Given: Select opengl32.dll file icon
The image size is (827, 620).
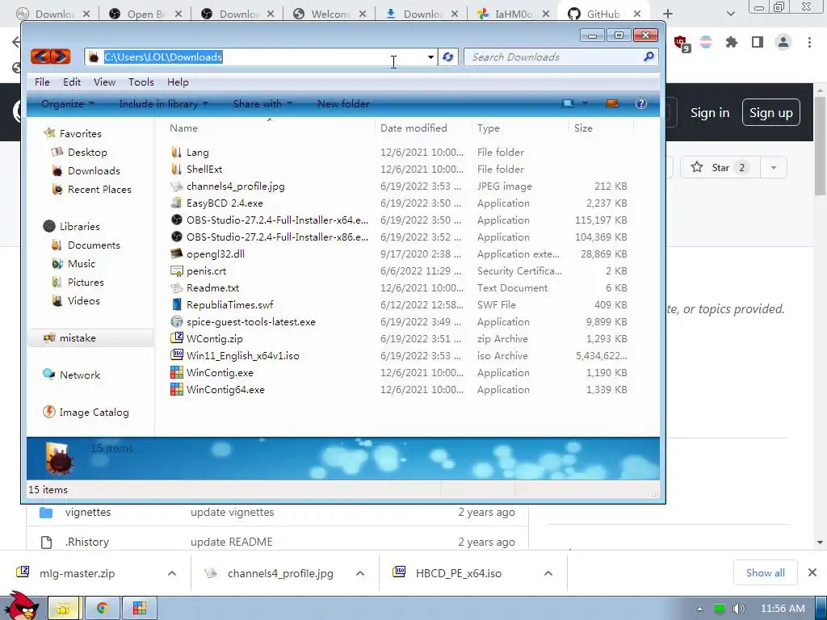Looking at the screenshot, I should point(177,253).
